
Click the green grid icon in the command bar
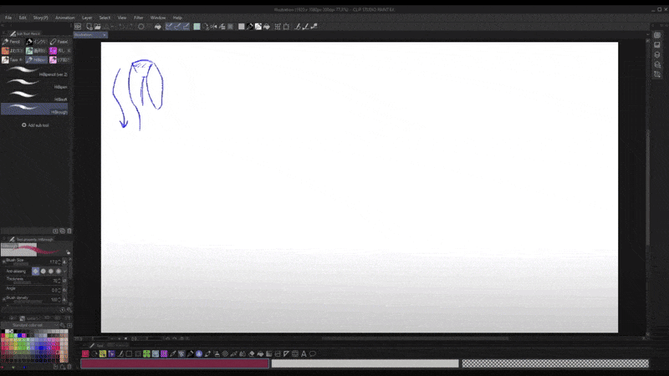pyautogui.click(x=197, y=27)
